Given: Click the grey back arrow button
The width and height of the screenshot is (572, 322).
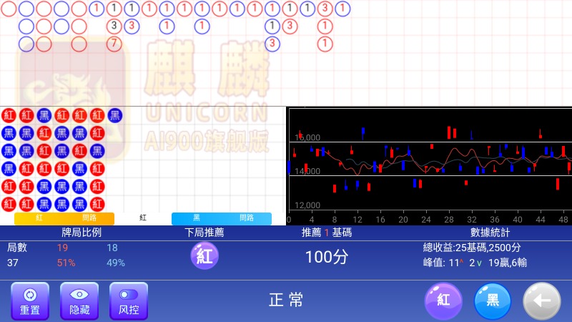Looking at the screenshot, I should (x=541, y=301).
